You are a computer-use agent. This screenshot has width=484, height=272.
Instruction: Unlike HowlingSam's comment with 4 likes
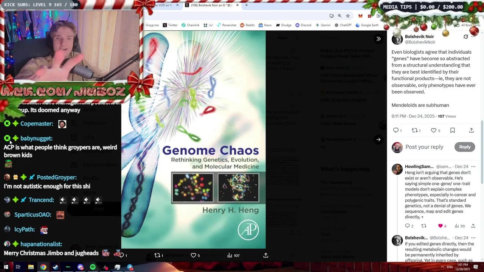[440, 226]
